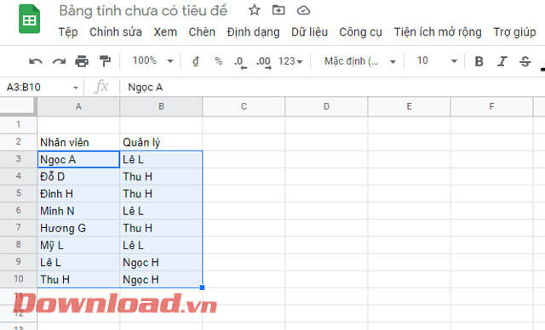Open the font size 10 dropdown
The image size is (545, 330).
437,61
